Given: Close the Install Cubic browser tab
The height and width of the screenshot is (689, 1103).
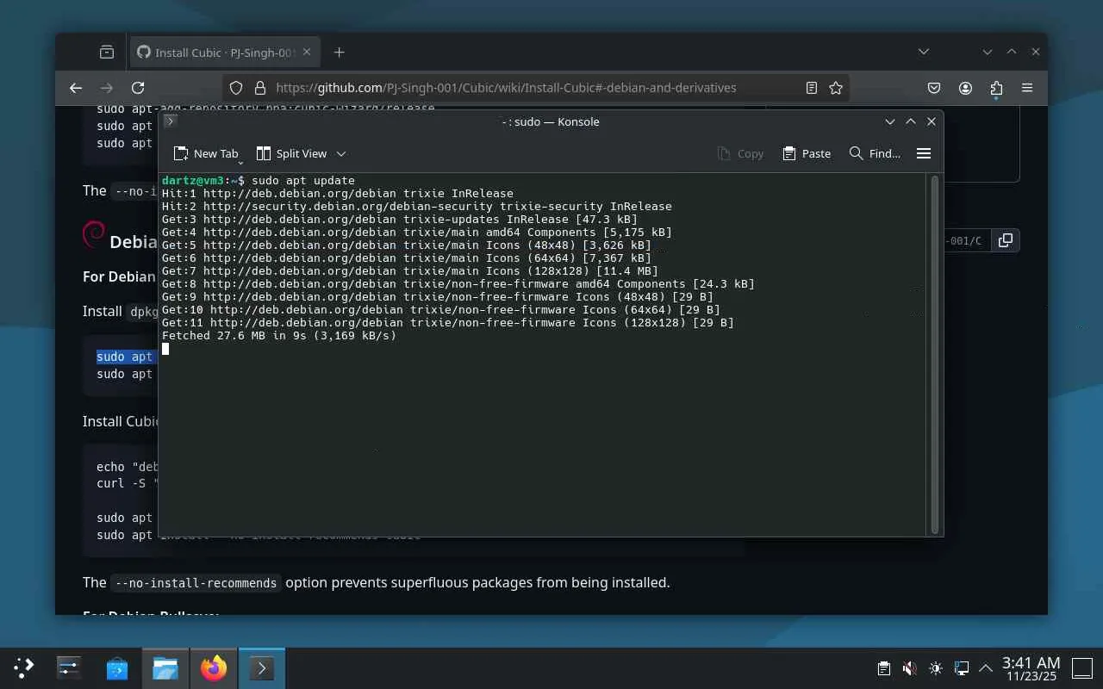Looking at the screenshot, I should (307, 53).
